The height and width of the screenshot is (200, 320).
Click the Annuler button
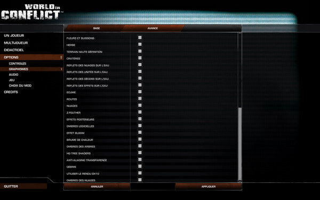click(97, 187)
